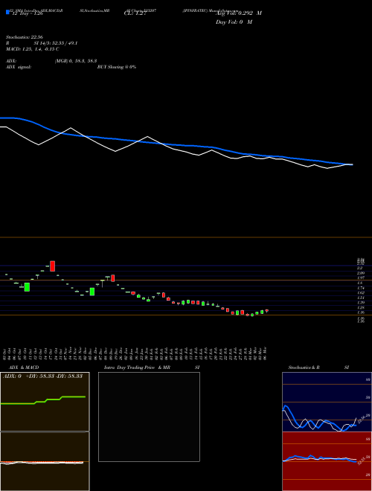Click the 1.74 price axis label
The width and height of the screenshot is (372, 491).
pyautogui.click(x=361, y=288)
